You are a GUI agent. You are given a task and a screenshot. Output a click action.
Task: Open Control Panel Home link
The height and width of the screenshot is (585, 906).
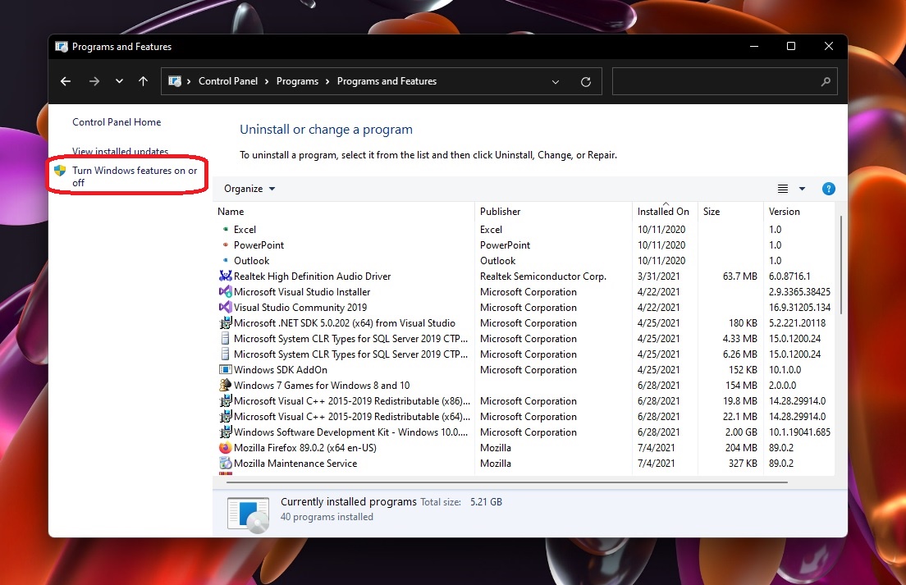(117, 122)
